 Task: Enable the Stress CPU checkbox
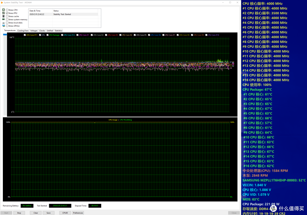coord(7,10)
